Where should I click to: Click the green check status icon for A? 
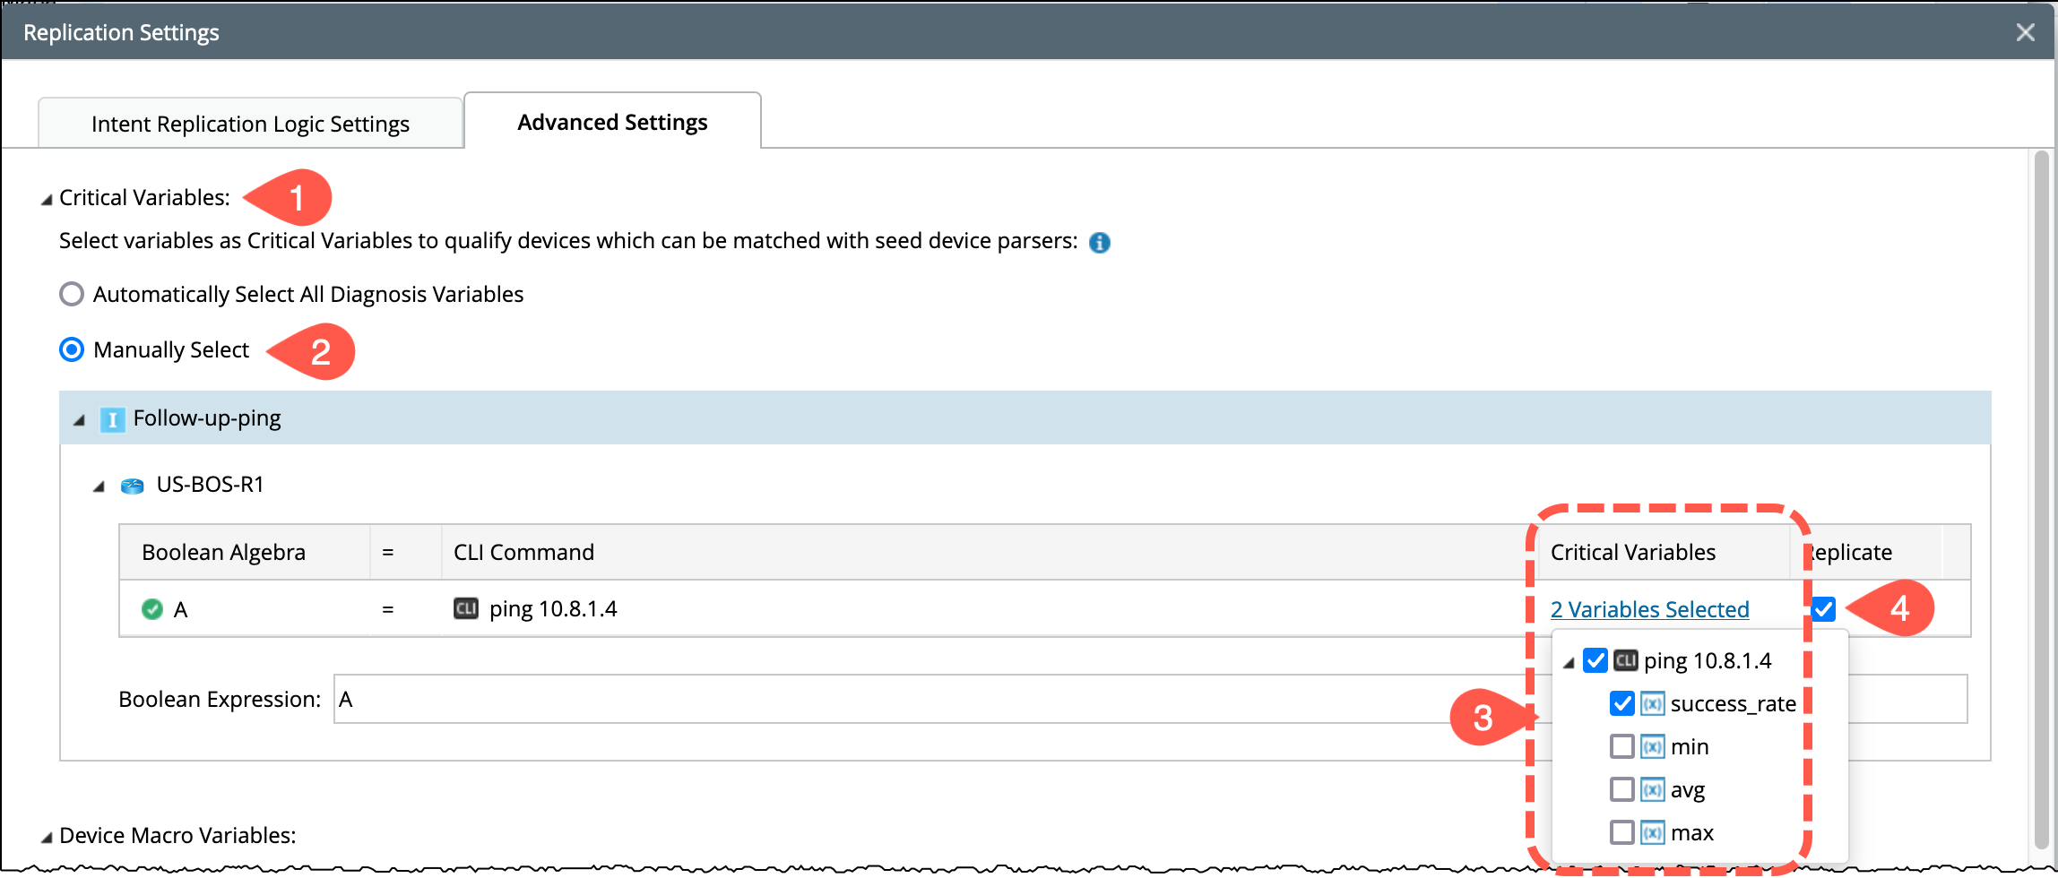(x=152, y=609)
